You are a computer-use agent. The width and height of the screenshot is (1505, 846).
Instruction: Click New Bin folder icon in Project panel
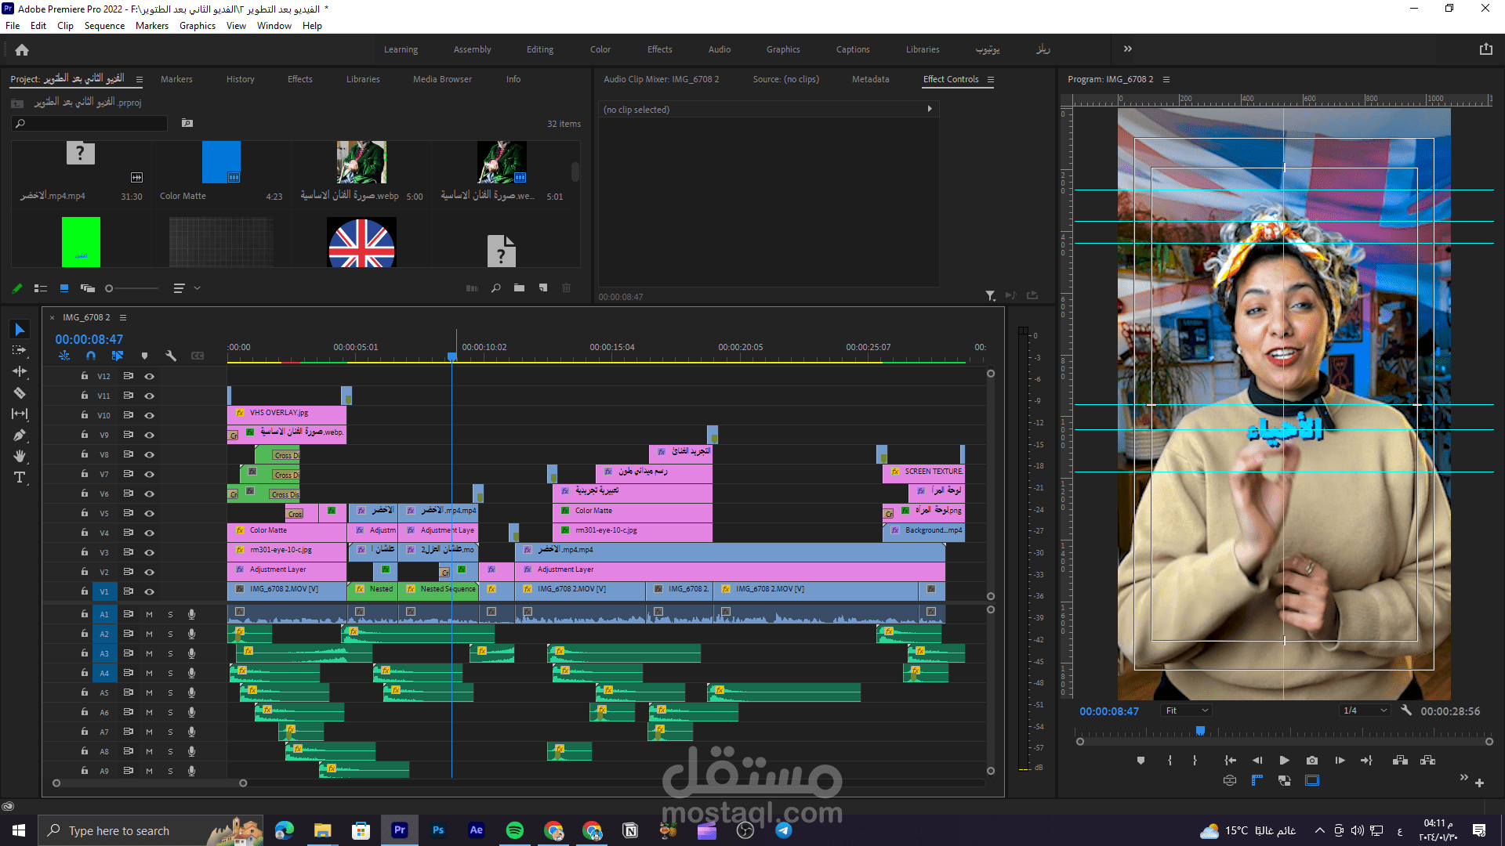click(x=519, y=288)
